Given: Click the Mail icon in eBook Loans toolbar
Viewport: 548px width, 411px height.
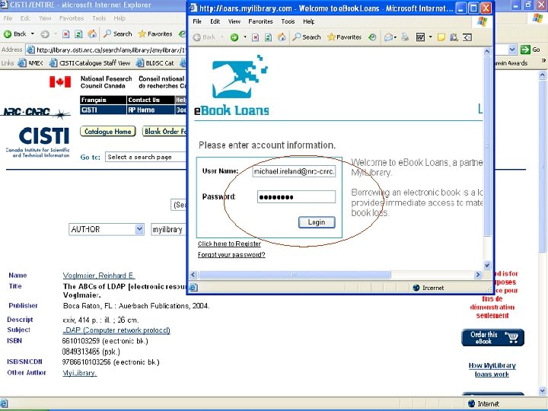Looking at the screenshot, I should pos(388,37).
